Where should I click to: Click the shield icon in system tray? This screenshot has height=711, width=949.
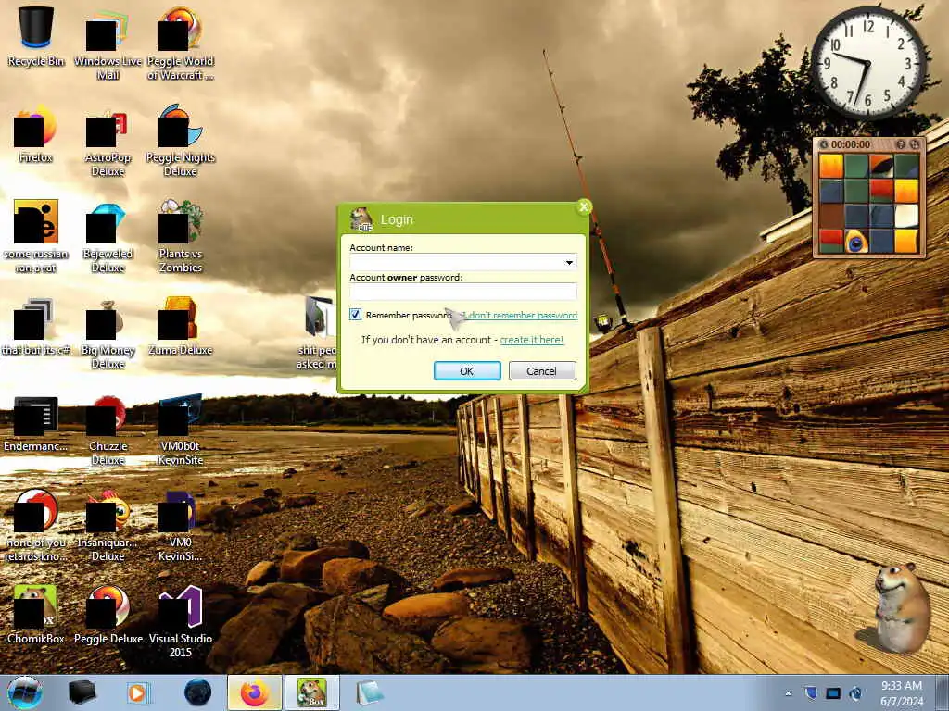click(x=811, y=692)
